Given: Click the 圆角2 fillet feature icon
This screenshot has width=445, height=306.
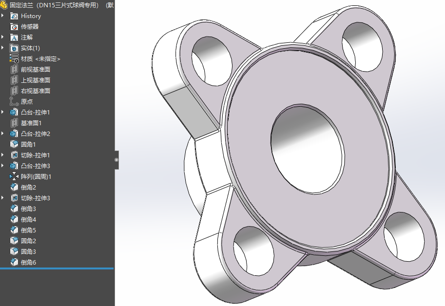Looking at the screenshot, I should pyautogui.click(x=14, y=241).
